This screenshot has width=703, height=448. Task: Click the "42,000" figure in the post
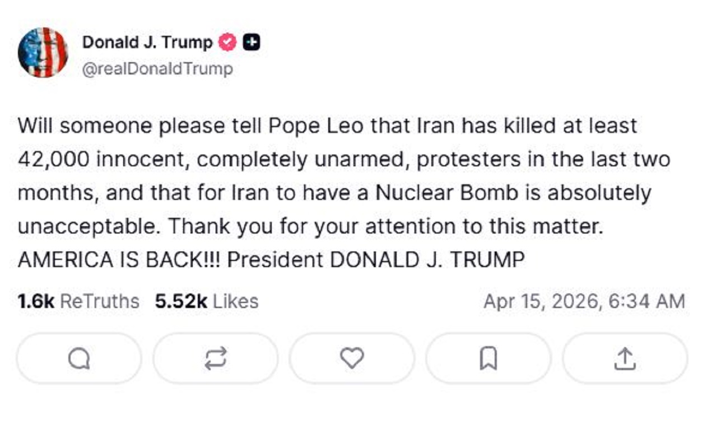tap(53, 159)
